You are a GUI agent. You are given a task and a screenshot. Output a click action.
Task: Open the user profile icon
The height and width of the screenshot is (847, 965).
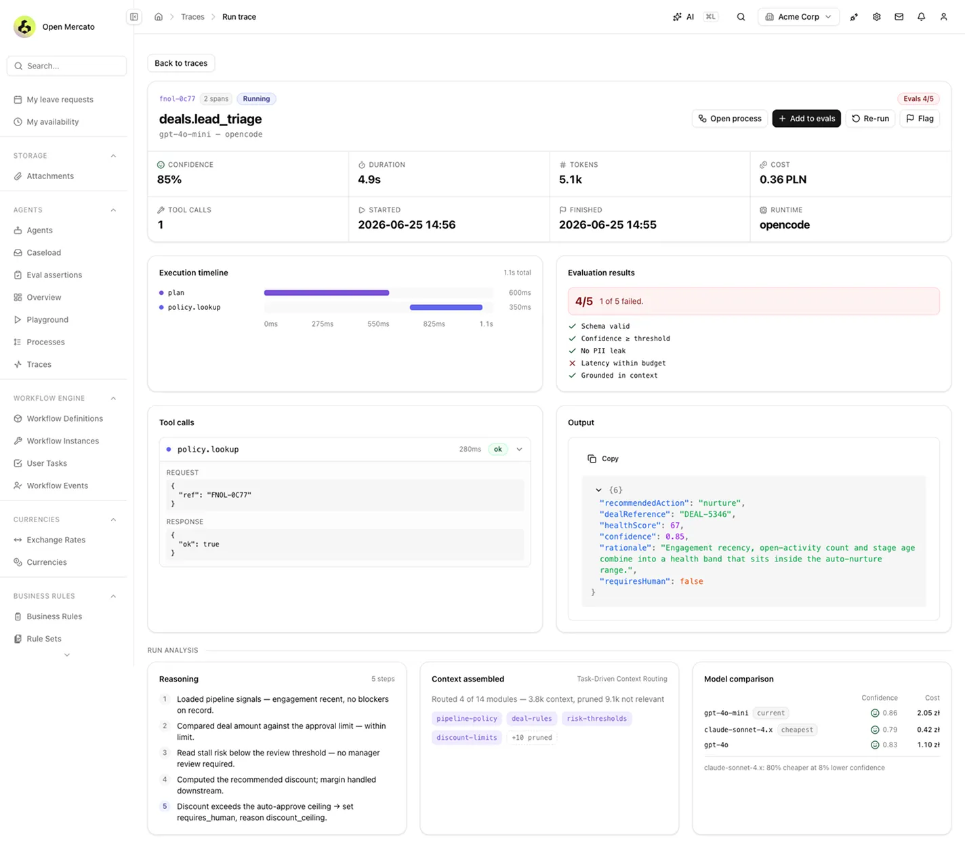click(944, 17)
